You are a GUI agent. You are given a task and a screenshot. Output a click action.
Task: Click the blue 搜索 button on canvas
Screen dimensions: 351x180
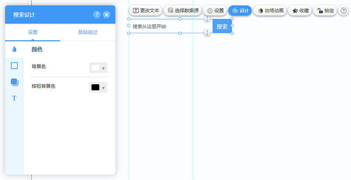[222, 26]
